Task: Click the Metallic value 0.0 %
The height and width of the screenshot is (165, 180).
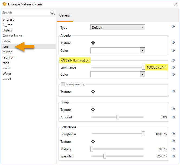Action: pos(163,149)
